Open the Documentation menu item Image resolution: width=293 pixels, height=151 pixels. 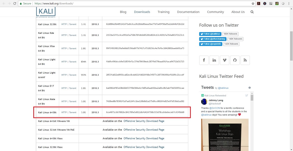[x=188, y=12]
